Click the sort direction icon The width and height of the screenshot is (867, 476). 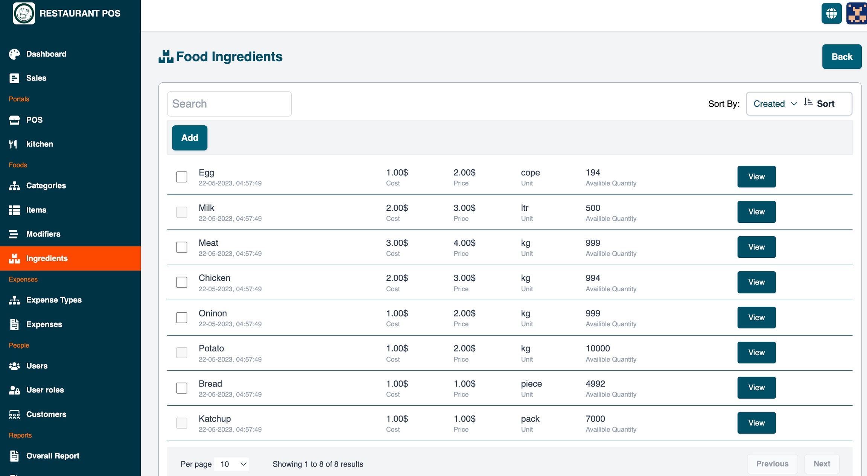(x=808, y=102)
